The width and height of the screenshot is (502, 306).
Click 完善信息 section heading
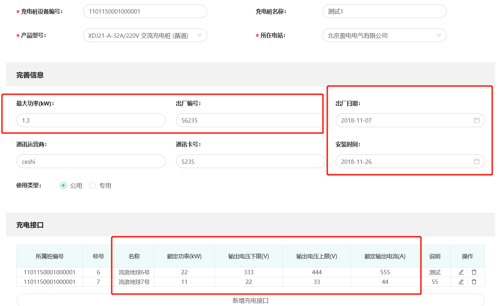click(x=30, y=75)
